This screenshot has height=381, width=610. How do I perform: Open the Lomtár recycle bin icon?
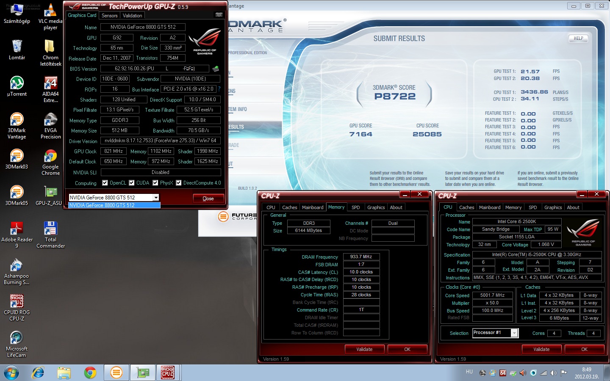pos(17,50)
